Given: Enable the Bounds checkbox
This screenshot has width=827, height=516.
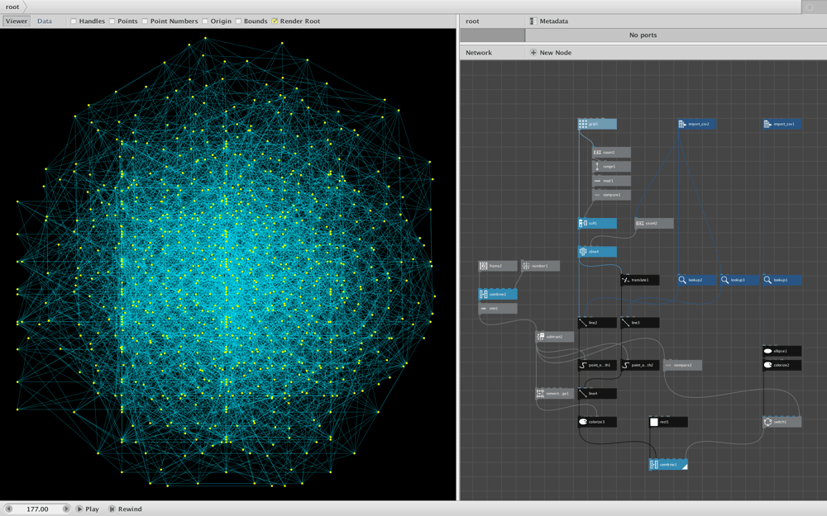Looking at the screenshot, I should pos(238,21).
